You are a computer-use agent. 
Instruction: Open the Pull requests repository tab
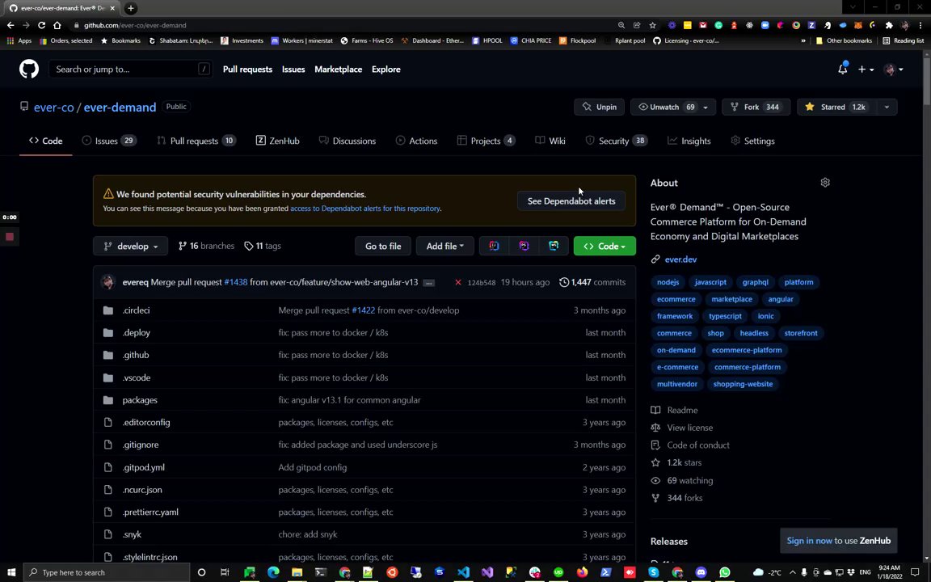pos(196,141)
